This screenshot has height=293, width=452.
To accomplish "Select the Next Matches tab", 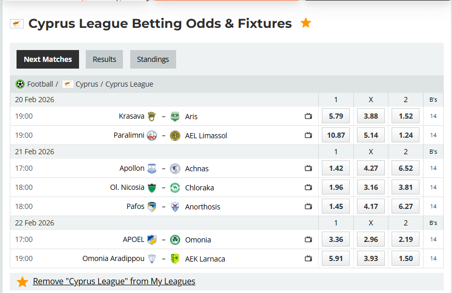I will pos(48,59).
